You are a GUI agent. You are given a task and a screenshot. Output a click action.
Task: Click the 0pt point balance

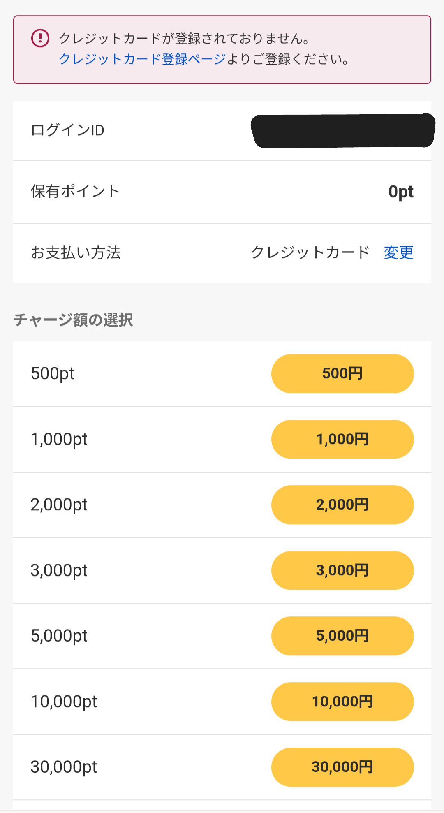coord(401,192)
